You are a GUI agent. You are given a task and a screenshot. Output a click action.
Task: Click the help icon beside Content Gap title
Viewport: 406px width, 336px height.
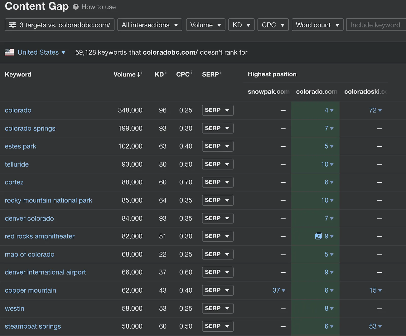point(75,7)
